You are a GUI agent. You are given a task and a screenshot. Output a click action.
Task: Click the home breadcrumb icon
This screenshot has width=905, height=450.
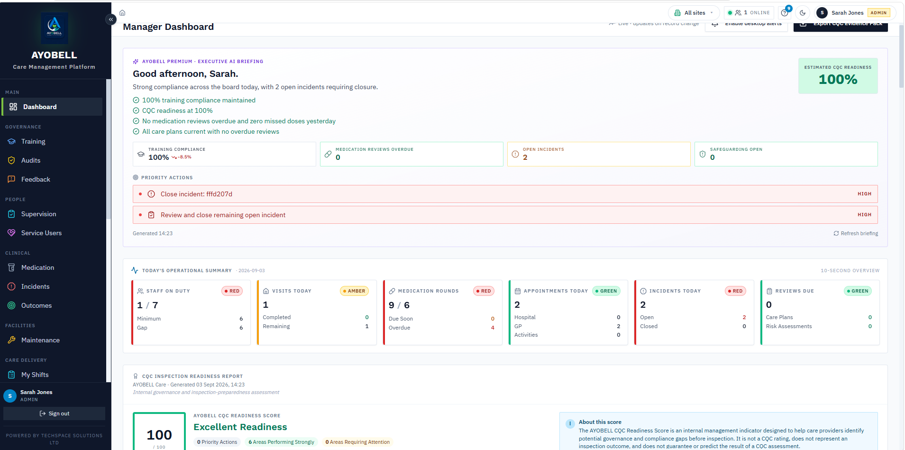(x=122, y=13)
